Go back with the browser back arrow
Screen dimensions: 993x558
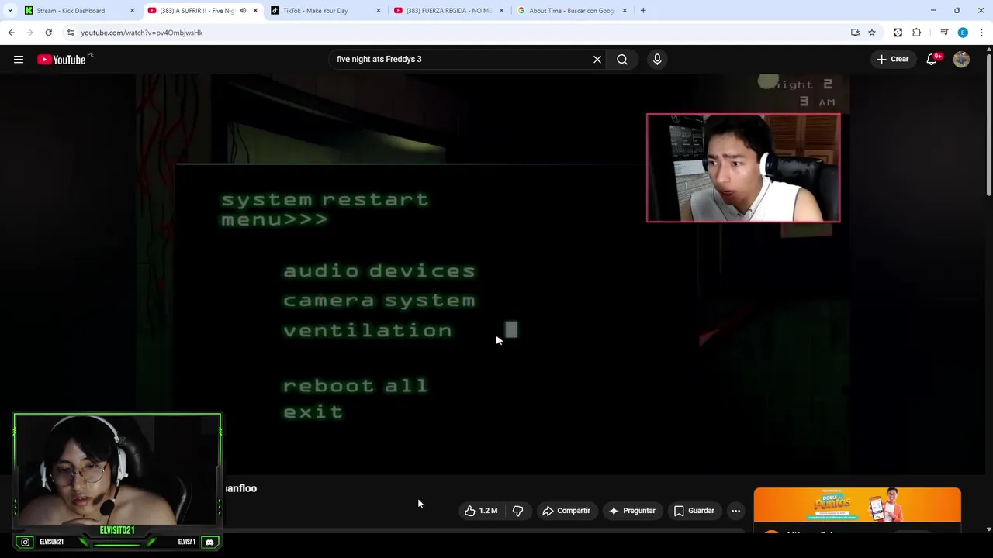pos(11,33)
